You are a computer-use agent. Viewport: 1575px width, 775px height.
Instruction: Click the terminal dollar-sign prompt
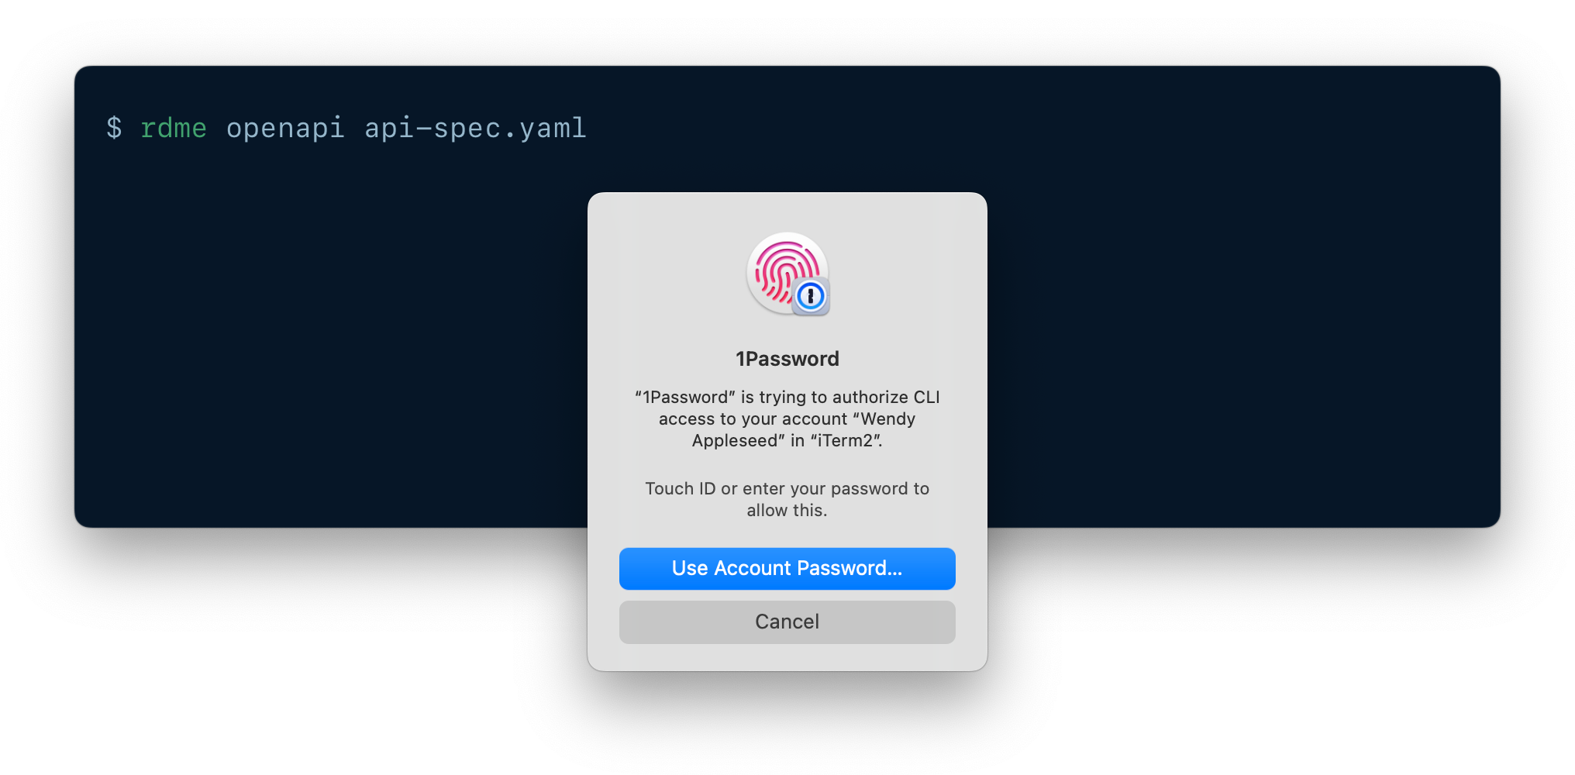click(114, 128)
